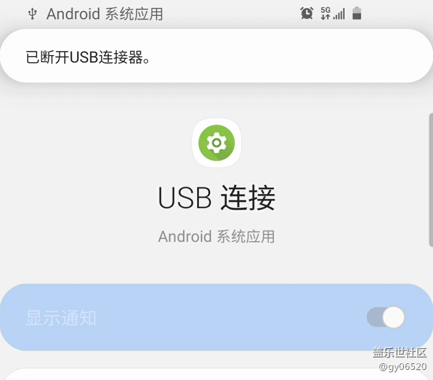Tap the signal strength bars icon

pos(339,14)
